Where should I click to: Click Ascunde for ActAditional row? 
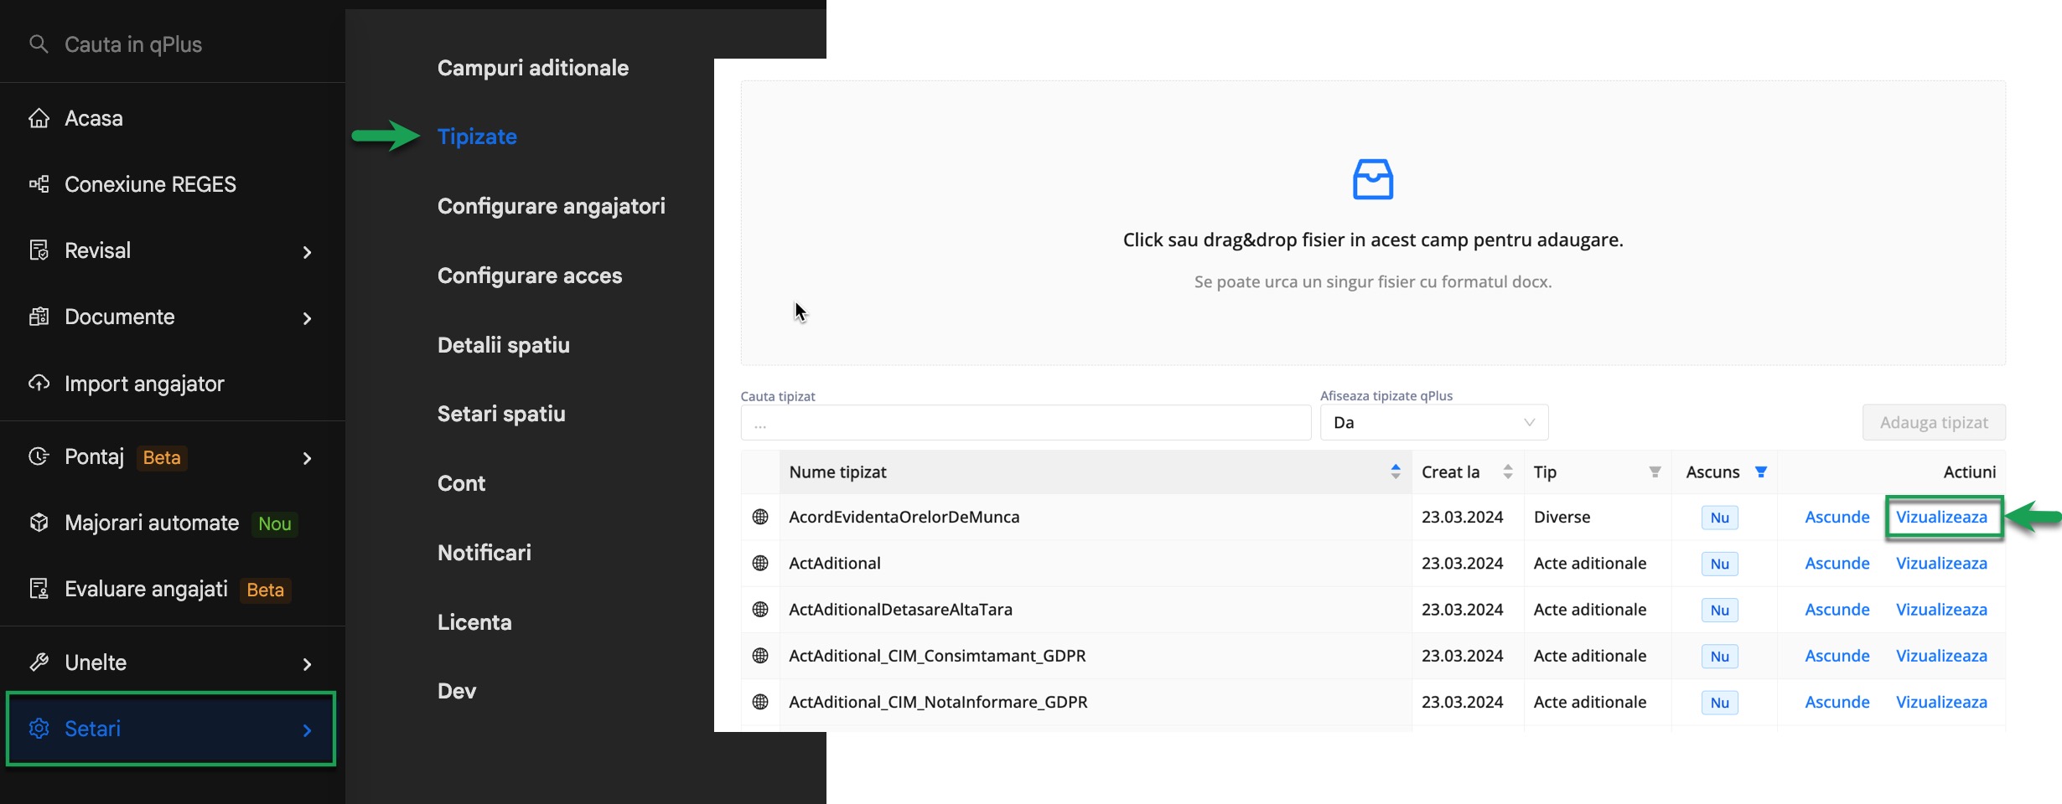click(x=1837, y=563)
